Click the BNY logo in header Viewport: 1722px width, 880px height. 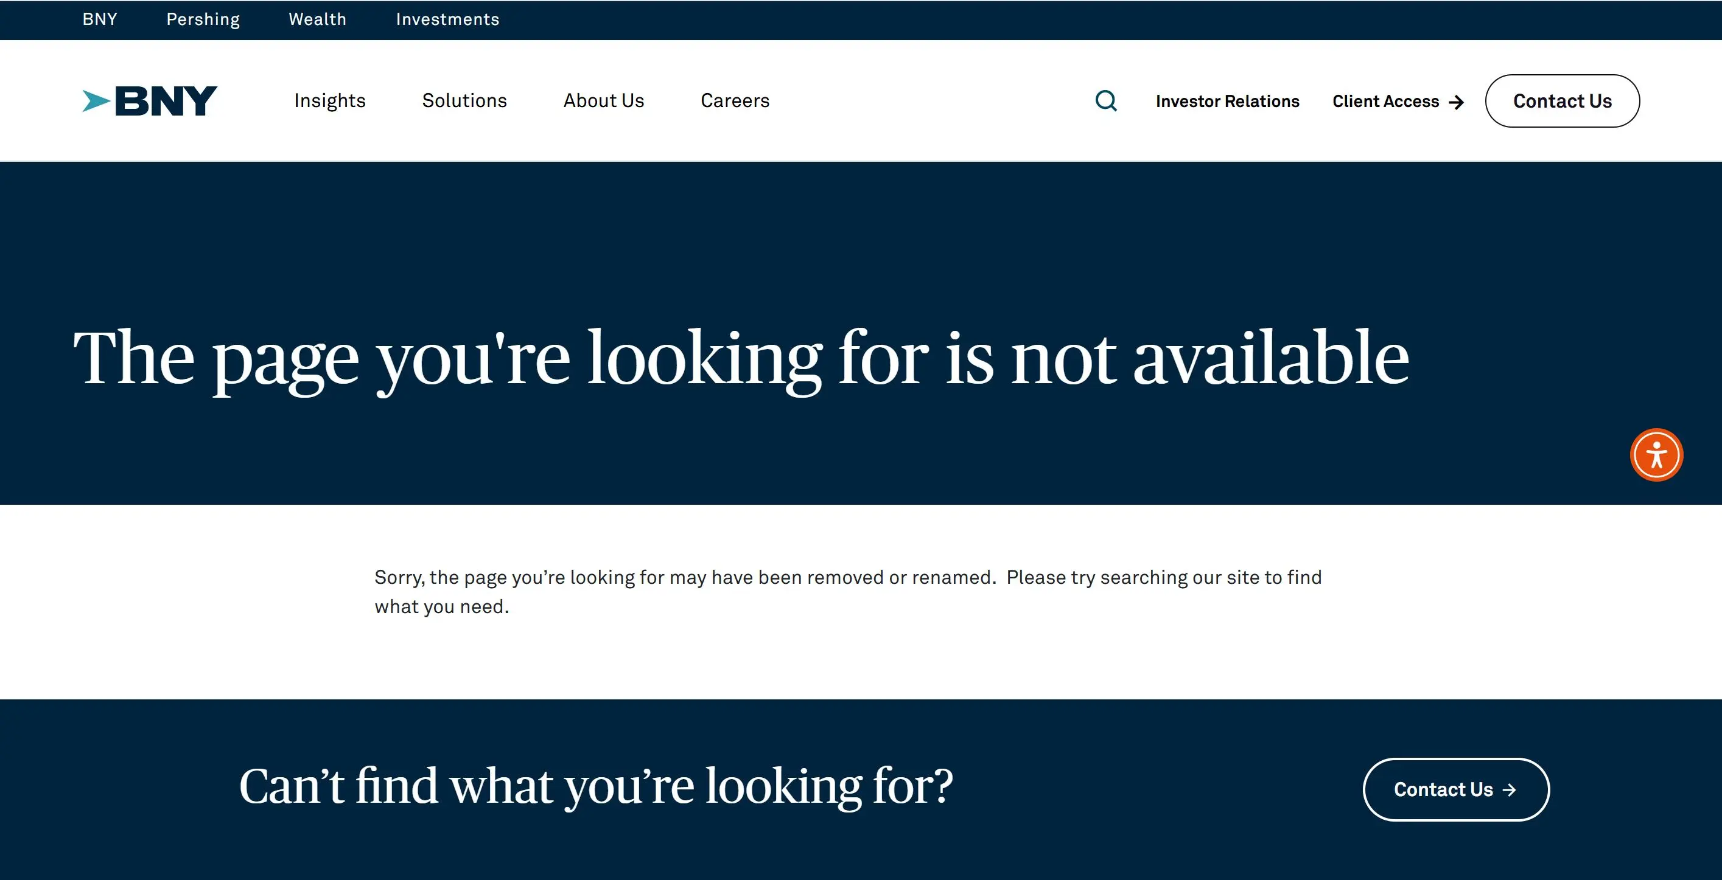click(x=150, y=101)
